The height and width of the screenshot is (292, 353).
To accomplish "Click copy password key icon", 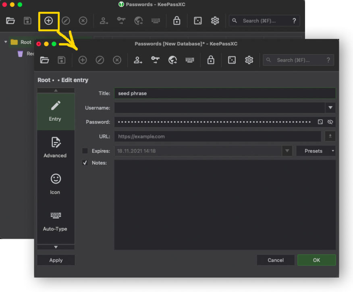I will coord(156,60).
